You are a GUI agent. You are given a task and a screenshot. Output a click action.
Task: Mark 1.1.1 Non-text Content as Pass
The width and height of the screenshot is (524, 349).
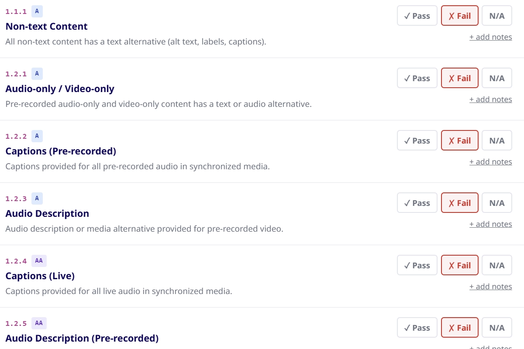417,16
